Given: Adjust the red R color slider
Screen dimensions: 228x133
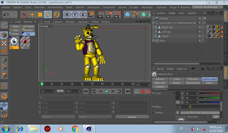Looking at the screenshot, I should [209, 93].
